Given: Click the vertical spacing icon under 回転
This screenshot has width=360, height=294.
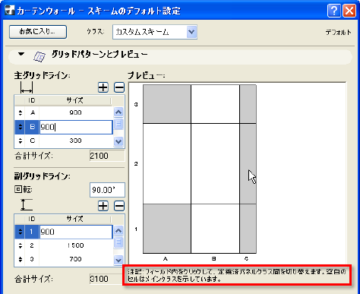Looking at the screenshot, I should tap(27, 204).
